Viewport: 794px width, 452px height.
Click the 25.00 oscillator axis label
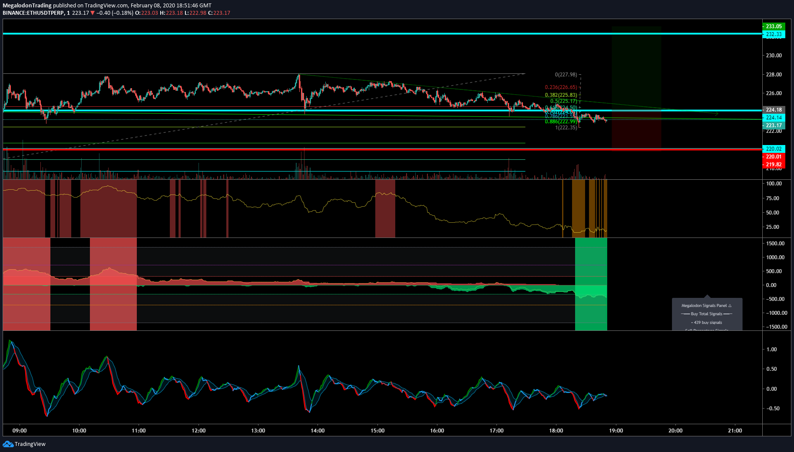coord(773,227)
